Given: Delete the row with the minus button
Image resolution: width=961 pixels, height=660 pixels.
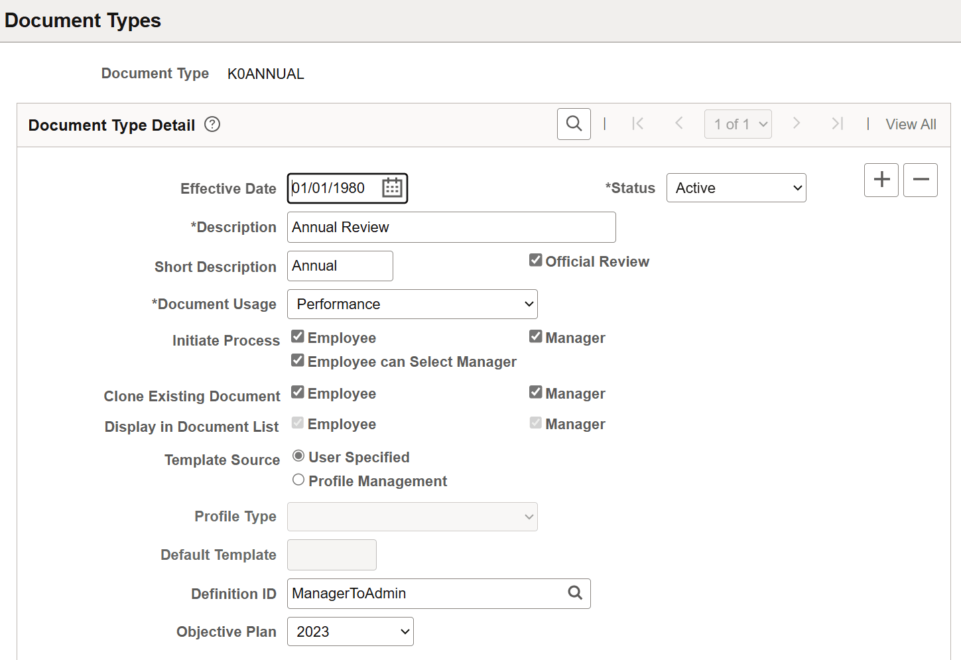Looking at the screenshot, I should pyautogui.click(x=920, y=180).
